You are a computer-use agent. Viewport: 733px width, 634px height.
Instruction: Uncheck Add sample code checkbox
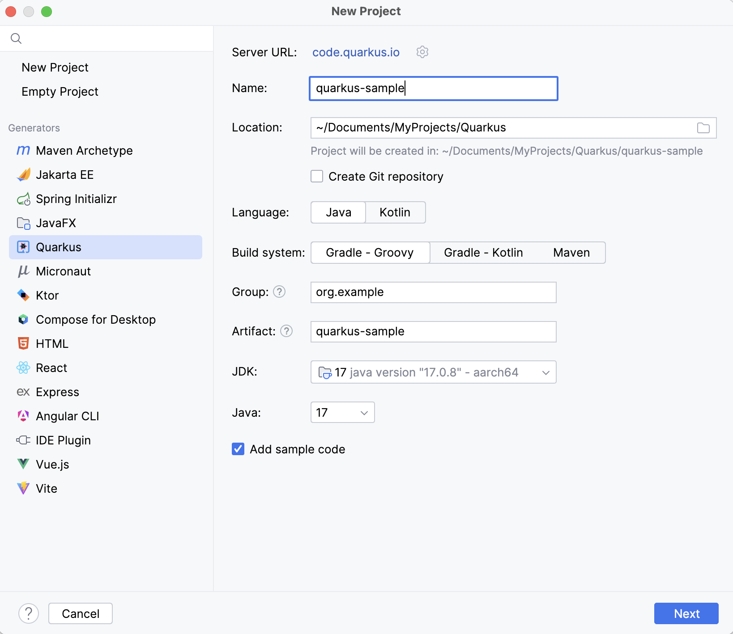238,449
